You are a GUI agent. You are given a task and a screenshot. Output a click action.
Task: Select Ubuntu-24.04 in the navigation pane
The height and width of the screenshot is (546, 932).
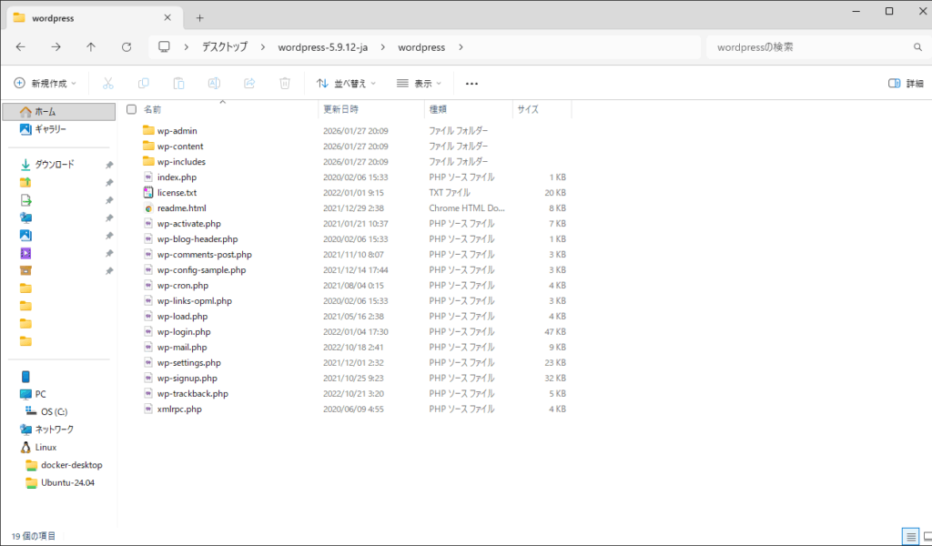[67, 482]
